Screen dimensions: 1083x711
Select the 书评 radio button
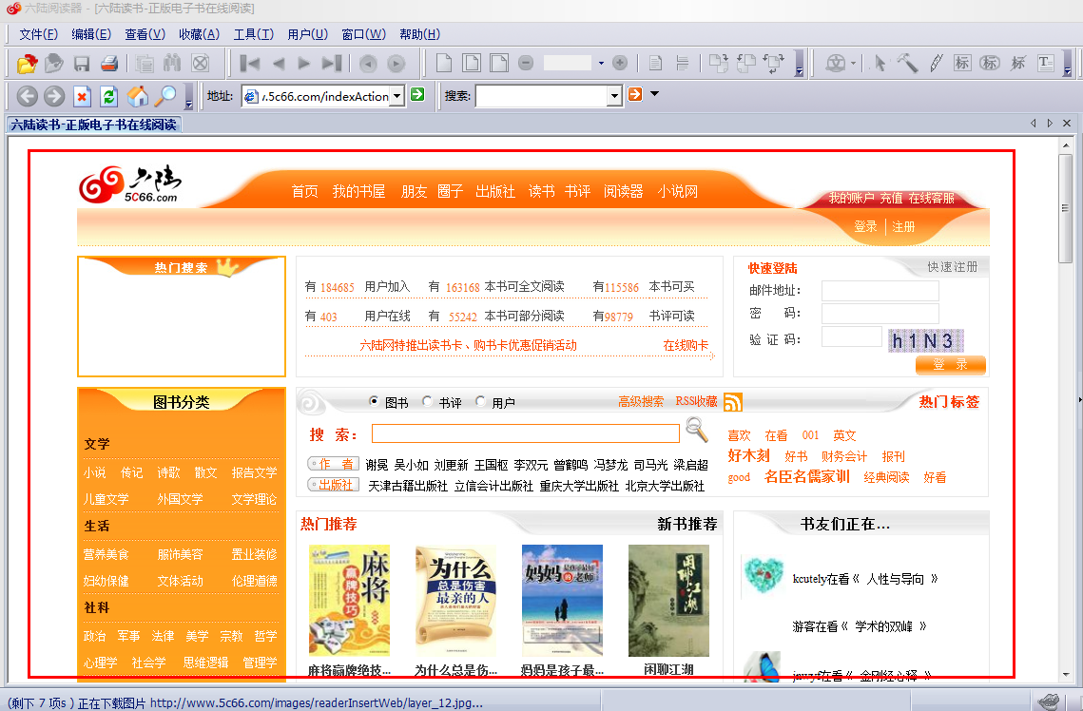coord(427,402)
